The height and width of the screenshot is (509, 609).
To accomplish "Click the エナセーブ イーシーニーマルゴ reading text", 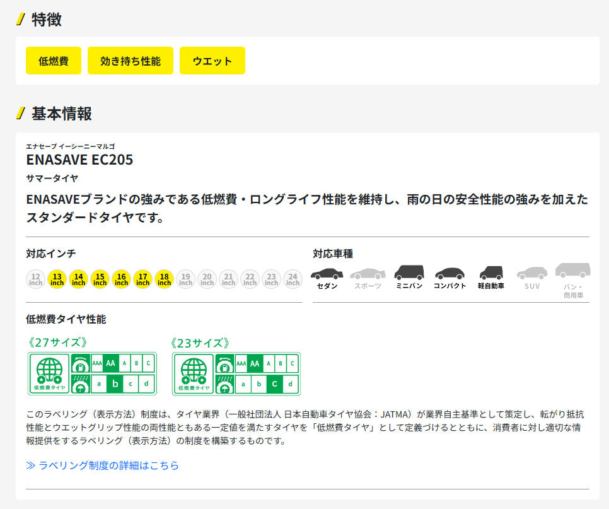I will point(71,146).
